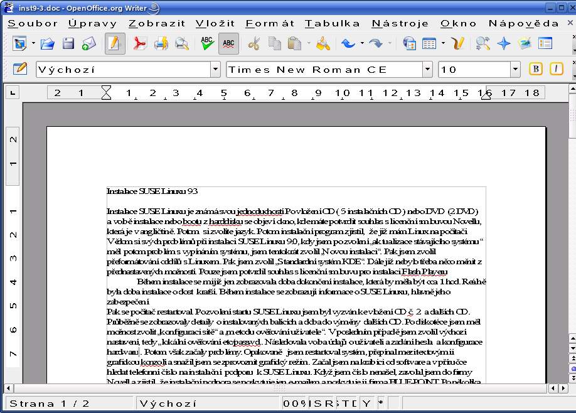
Task: Run spellcheck with the green check ABC icon
Action: (207, 43)
